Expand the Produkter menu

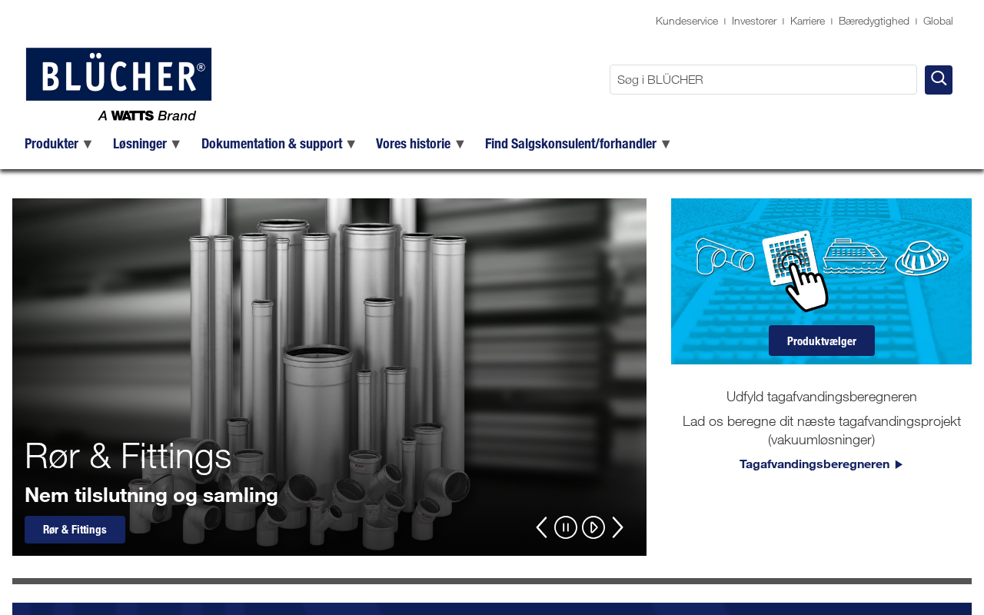[58, 144]
